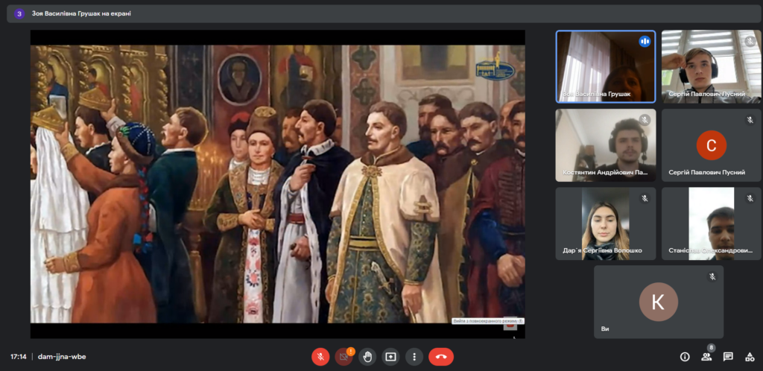763x371 pixels.
Task: Select Зоя Василівна Грушак's video tile
Action: tap(605, 66)
